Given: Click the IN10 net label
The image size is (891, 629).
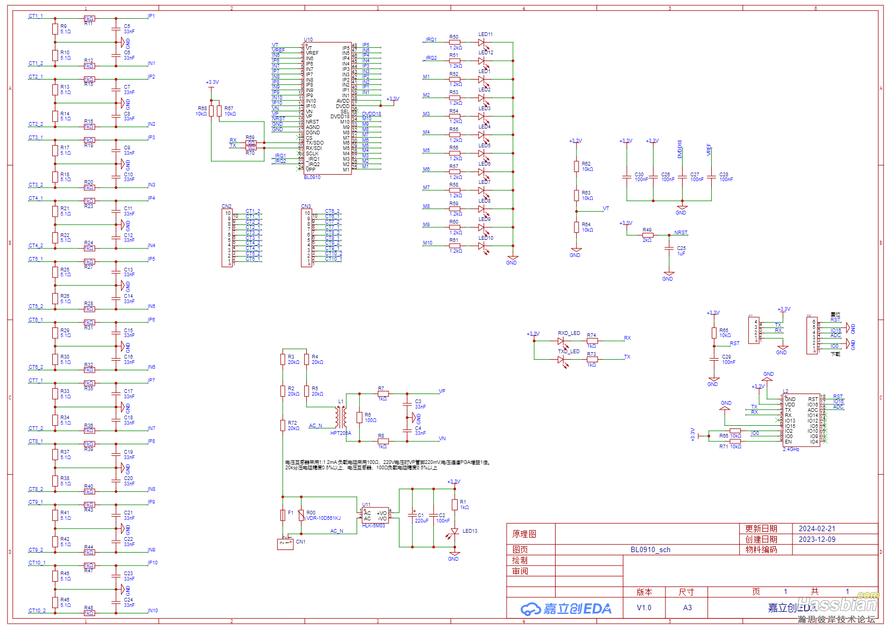Looking at the screenshot, I should 153,611.
